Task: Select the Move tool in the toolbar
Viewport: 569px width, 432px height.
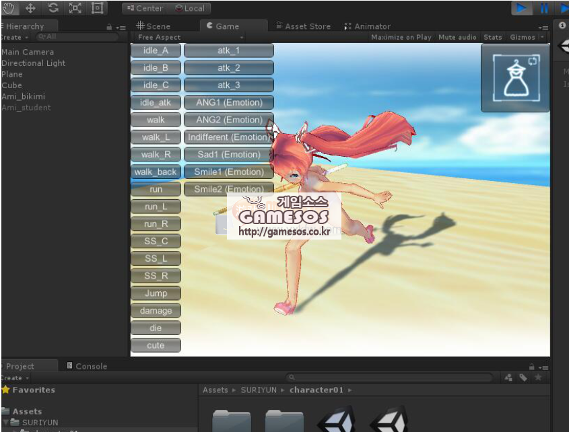Action: click(x=30, y=8)
